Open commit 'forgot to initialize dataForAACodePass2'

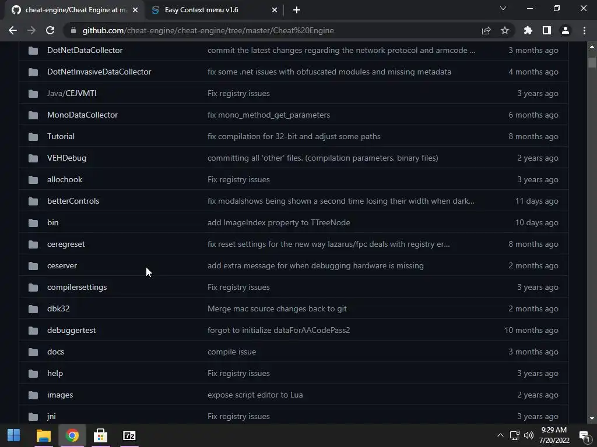tap(279, 331)
